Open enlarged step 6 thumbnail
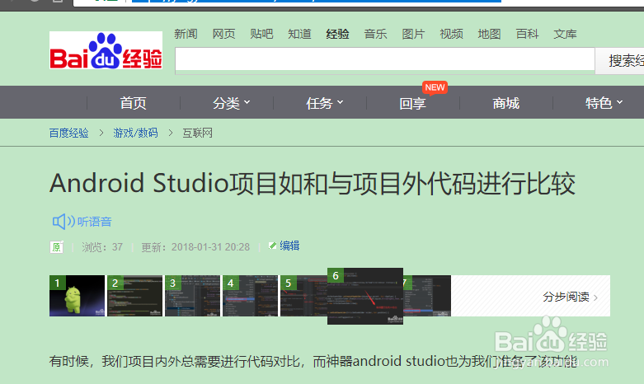This screenshot has height=384, width=644. tap(365, 296)
